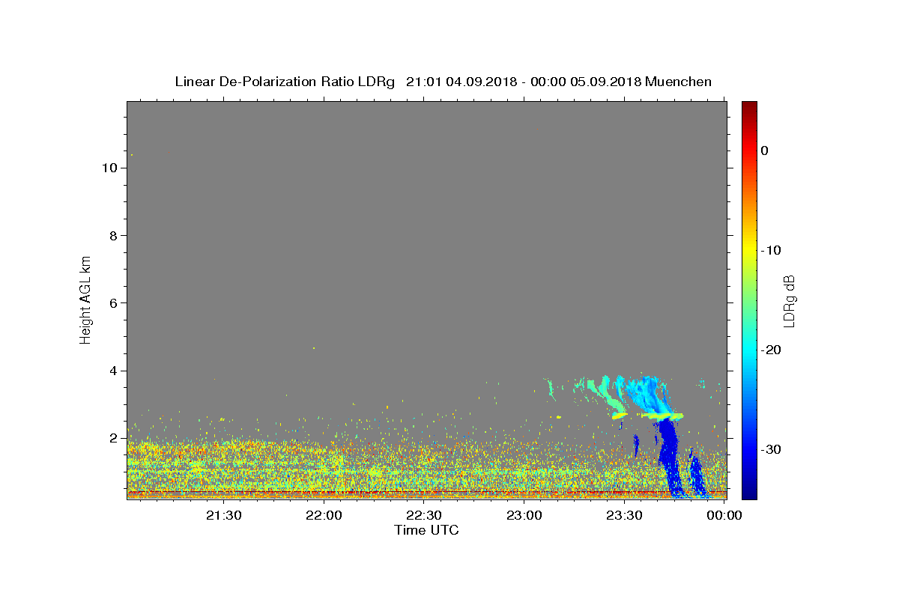The width and height of the screenshot is (899, 599).
Task: Click the yellow-green melting layer band
Action: click(x=662, y=415)
